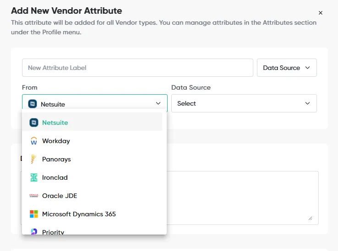Viewport: 338px width, 251px height.
Task: Open the Data Source type dropdown at top right
Action: tap(287, 68)
